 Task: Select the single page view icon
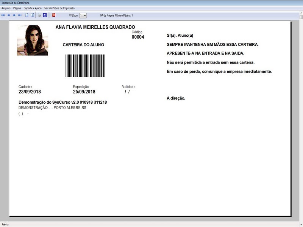coord(27,16)
